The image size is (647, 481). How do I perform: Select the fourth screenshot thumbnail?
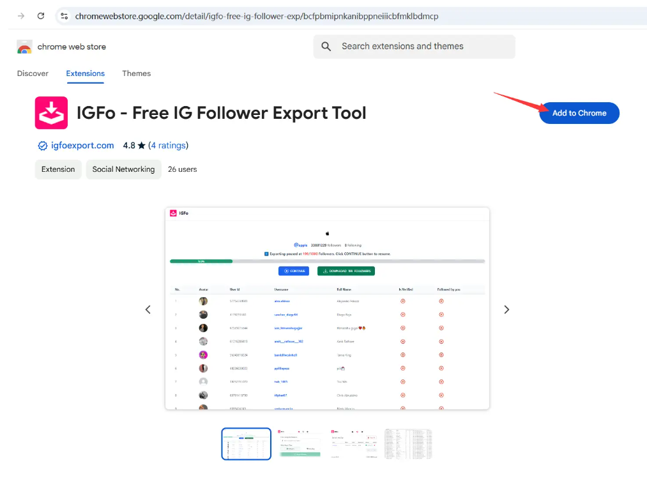coord(408,444)
